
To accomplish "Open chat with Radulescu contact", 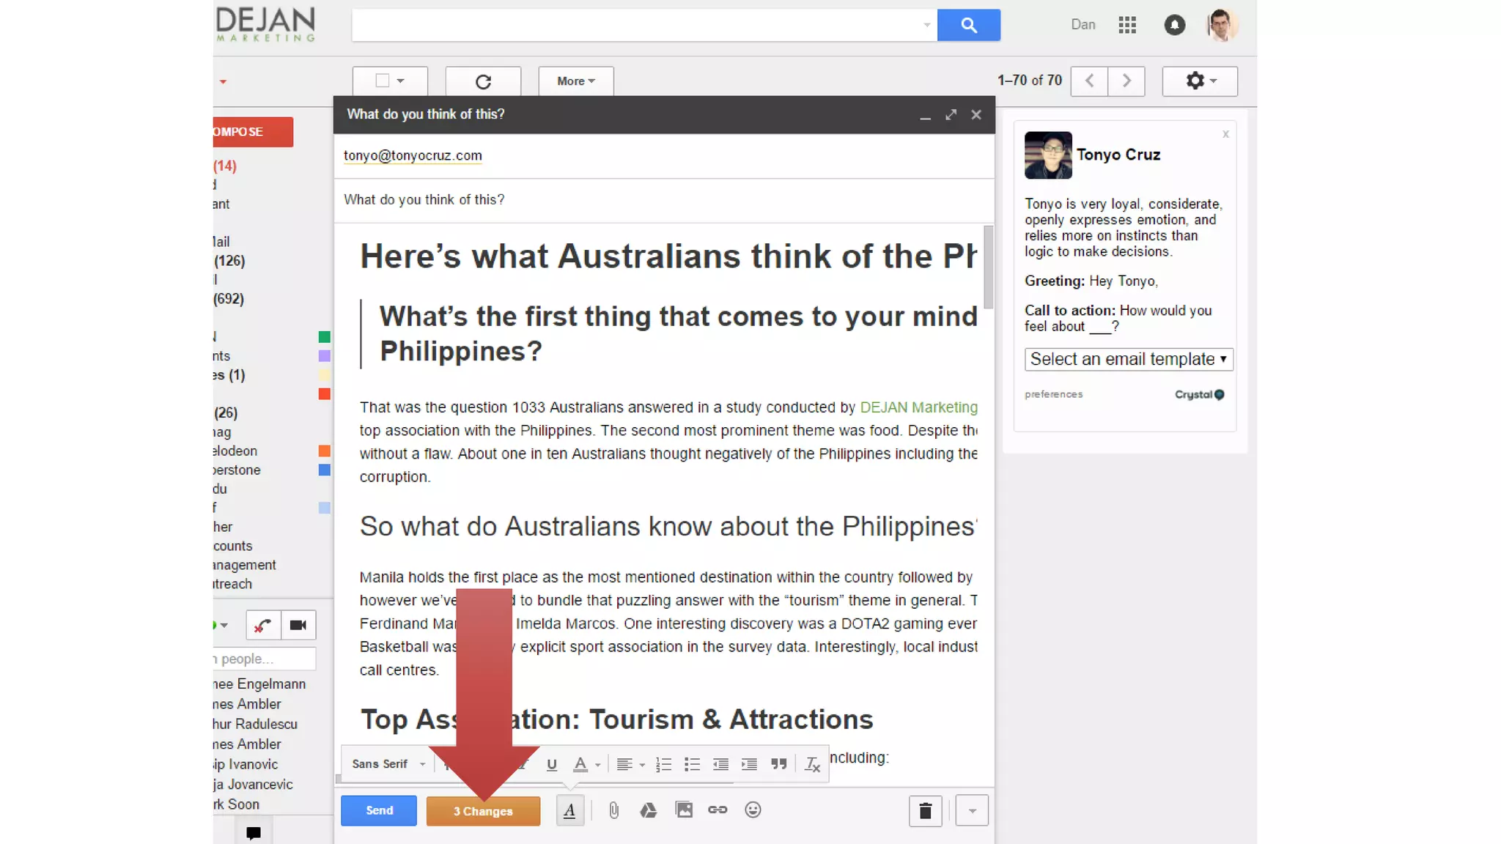I will pos(255,725).
